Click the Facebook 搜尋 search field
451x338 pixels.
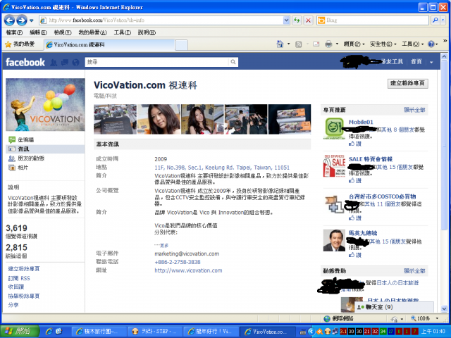(157, 62)
